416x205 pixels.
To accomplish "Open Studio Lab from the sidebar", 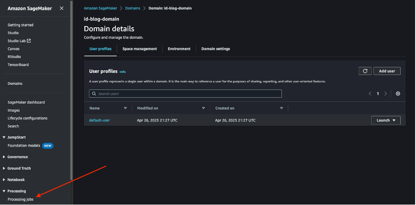I will [17, 41].
